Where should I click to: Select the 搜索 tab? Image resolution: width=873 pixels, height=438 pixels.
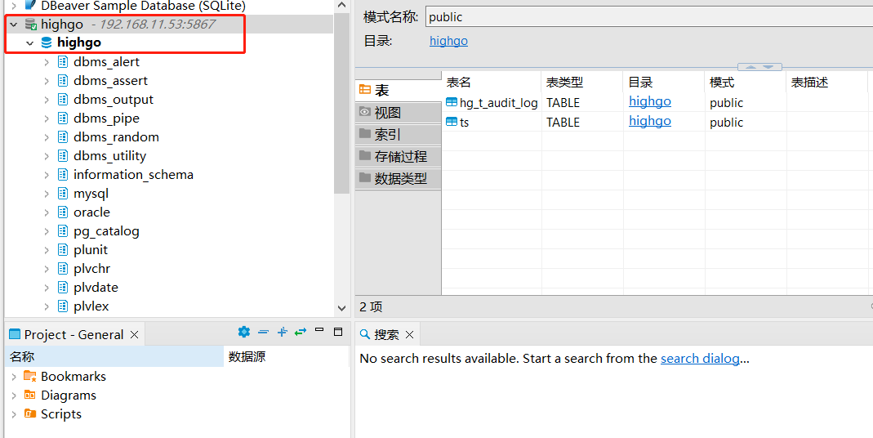pyautogui.click(x=386, y=334)
